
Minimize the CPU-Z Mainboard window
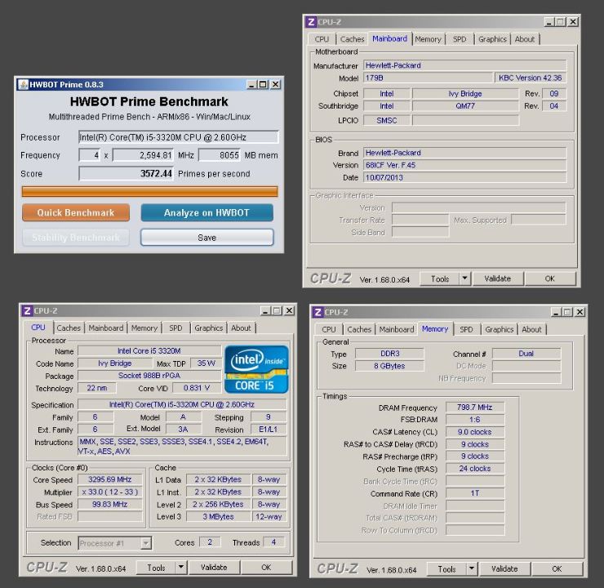coord(549,22)
